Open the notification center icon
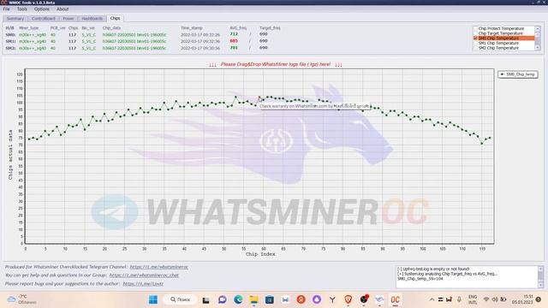548x308 pixels. [x=539, y=299]
